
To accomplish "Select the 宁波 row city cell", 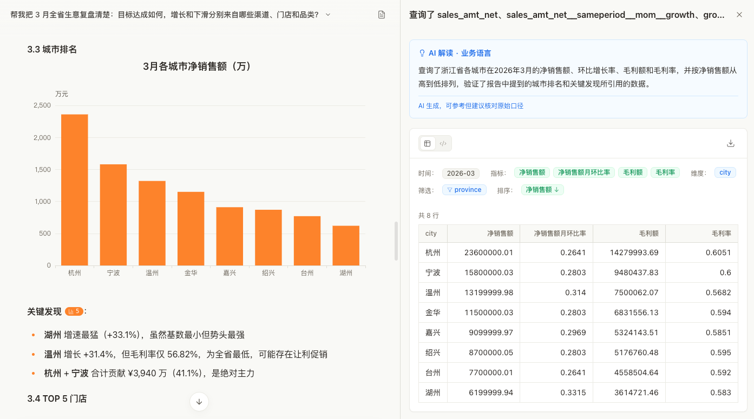I will (x=433, y=272).
